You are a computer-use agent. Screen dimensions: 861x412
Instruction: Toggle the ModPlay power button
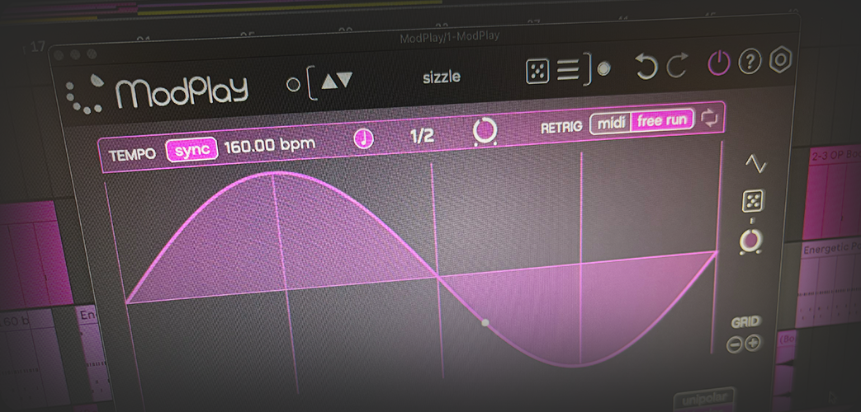[x=718, y=63]
